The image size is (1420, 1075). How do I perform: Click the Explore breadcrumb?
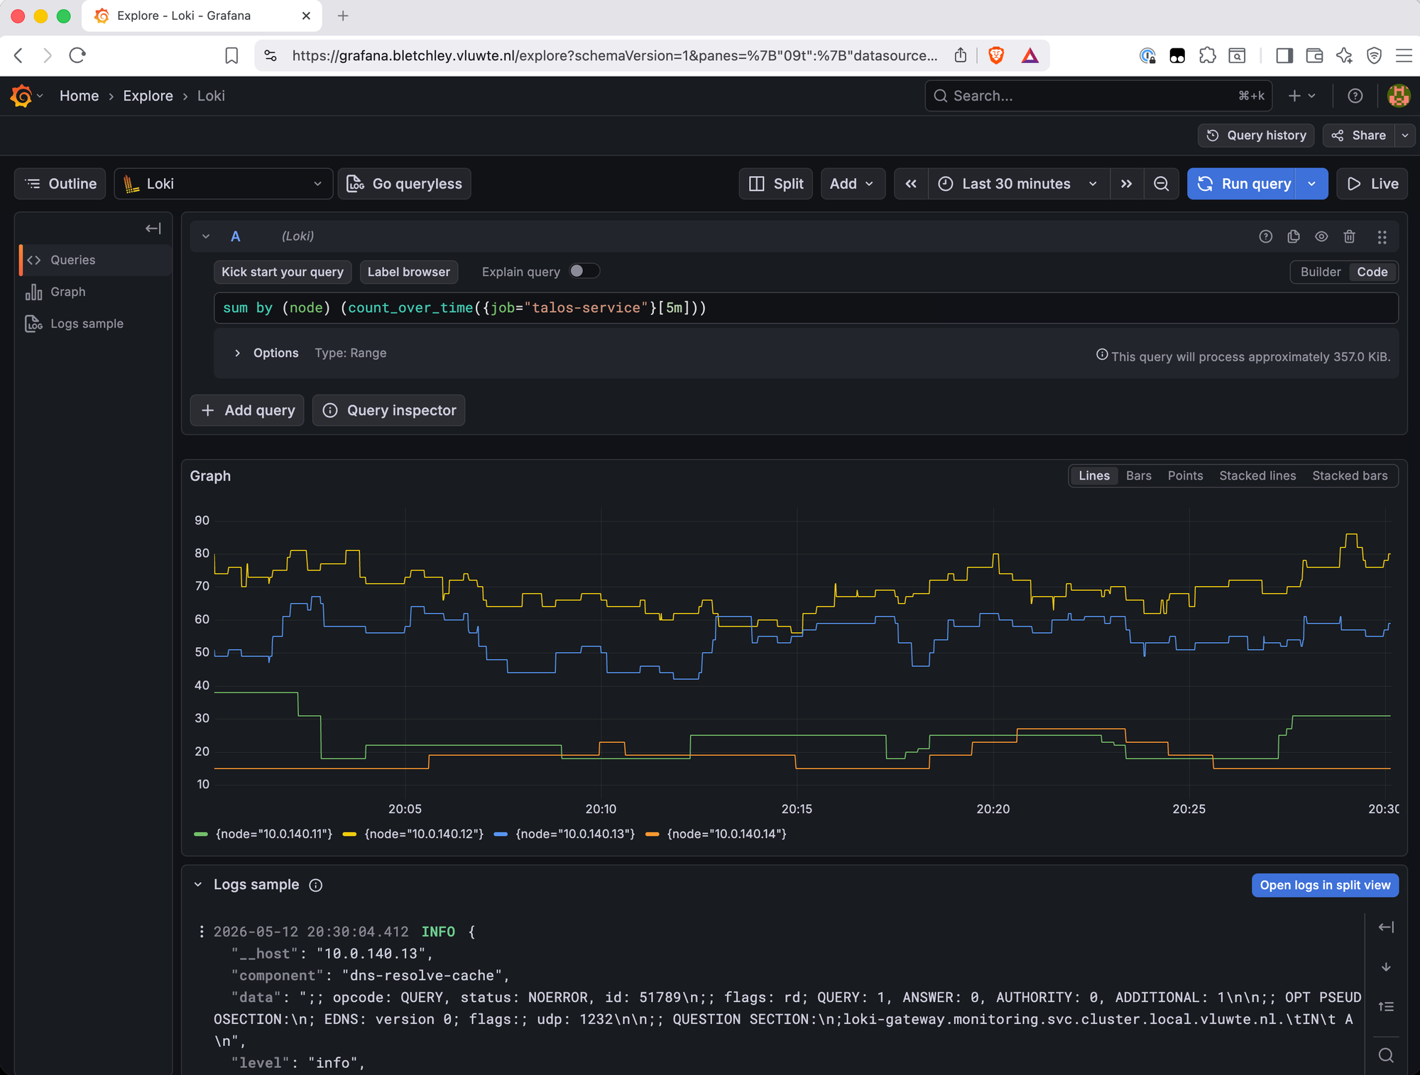[148, 96]
